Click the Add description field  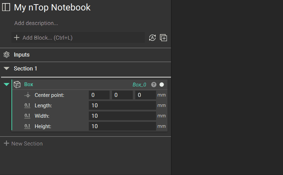[x=36, y=23]
